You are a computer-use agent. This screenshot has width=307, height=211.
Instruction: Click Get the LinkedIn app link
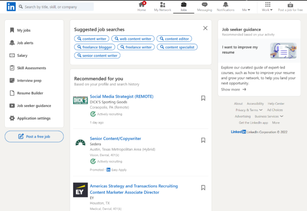(x=253, y=123)
